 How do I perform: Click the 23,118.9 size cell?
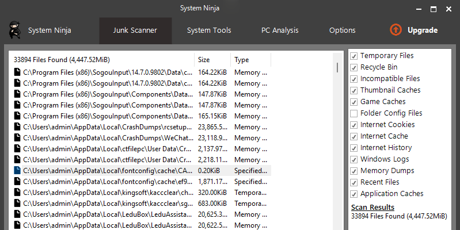click(212, 137)
